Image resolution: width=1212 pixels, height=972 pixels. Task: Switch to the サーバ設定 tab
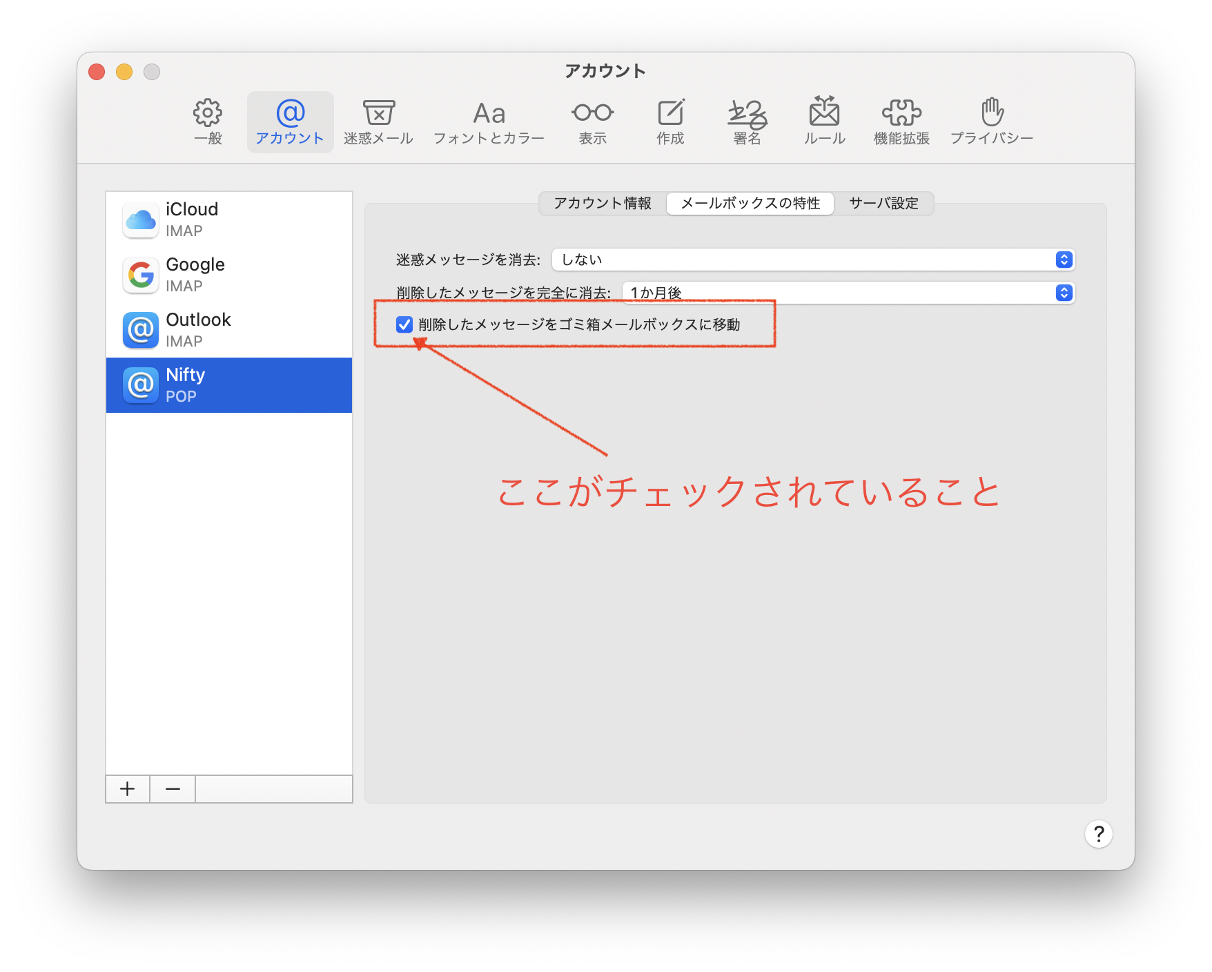pyautogui.click(x=883, y=203)
